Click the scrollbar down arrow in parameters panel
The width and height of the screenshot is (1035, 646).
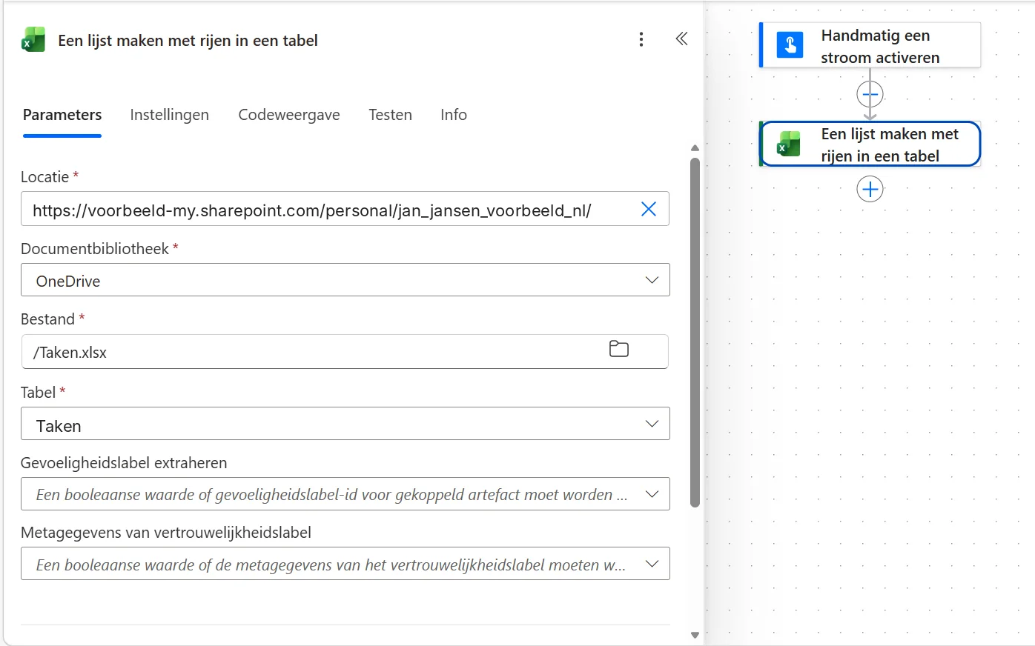point(695,635)
